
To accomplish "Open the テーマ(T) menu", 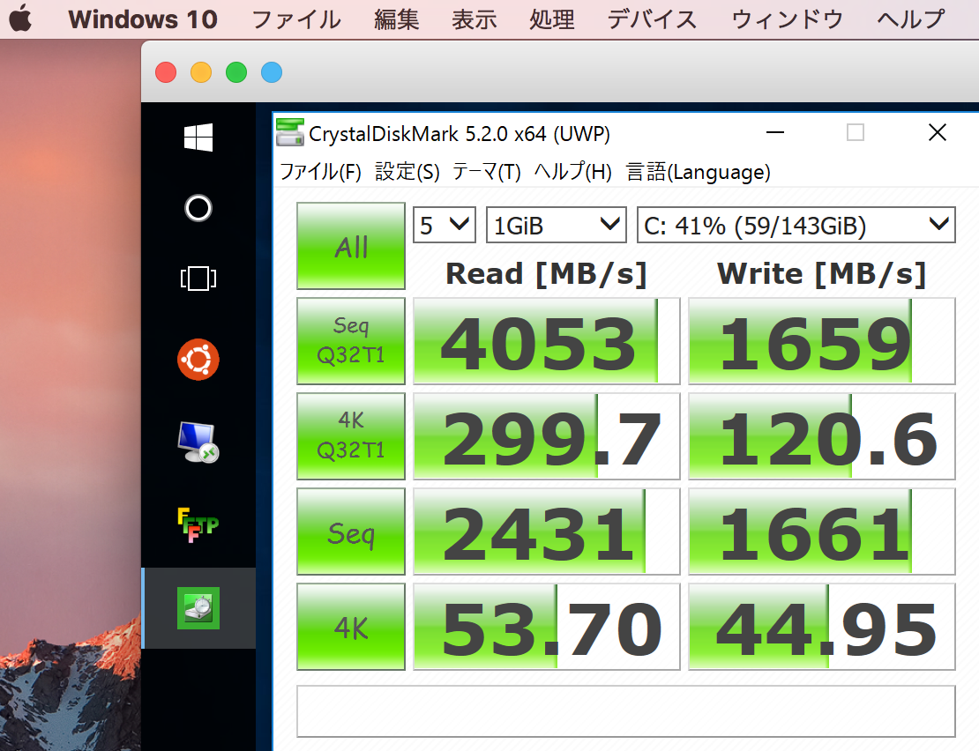I will (x=486, y=172).
